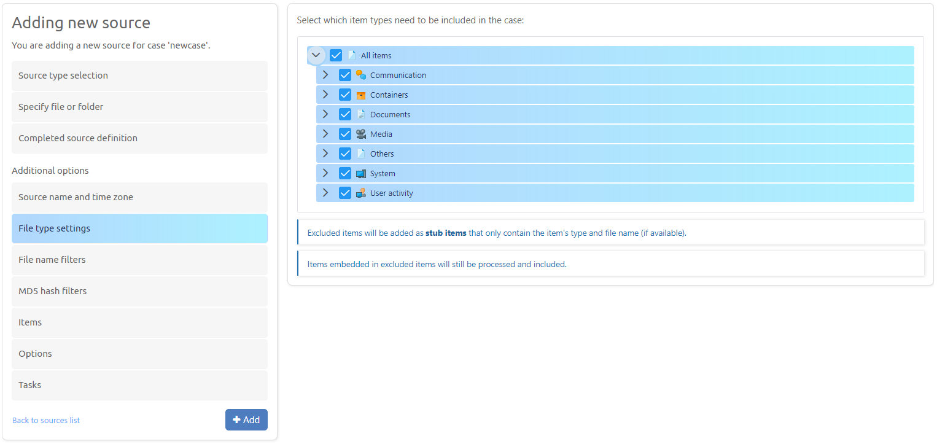Click the System monitor icon
Viewport: 937px width, 444px height.
360,173
